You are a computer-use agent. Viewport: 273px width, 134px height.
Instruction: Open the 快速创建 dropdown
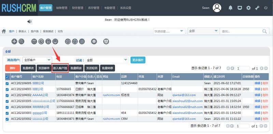[x=169, y=31]
